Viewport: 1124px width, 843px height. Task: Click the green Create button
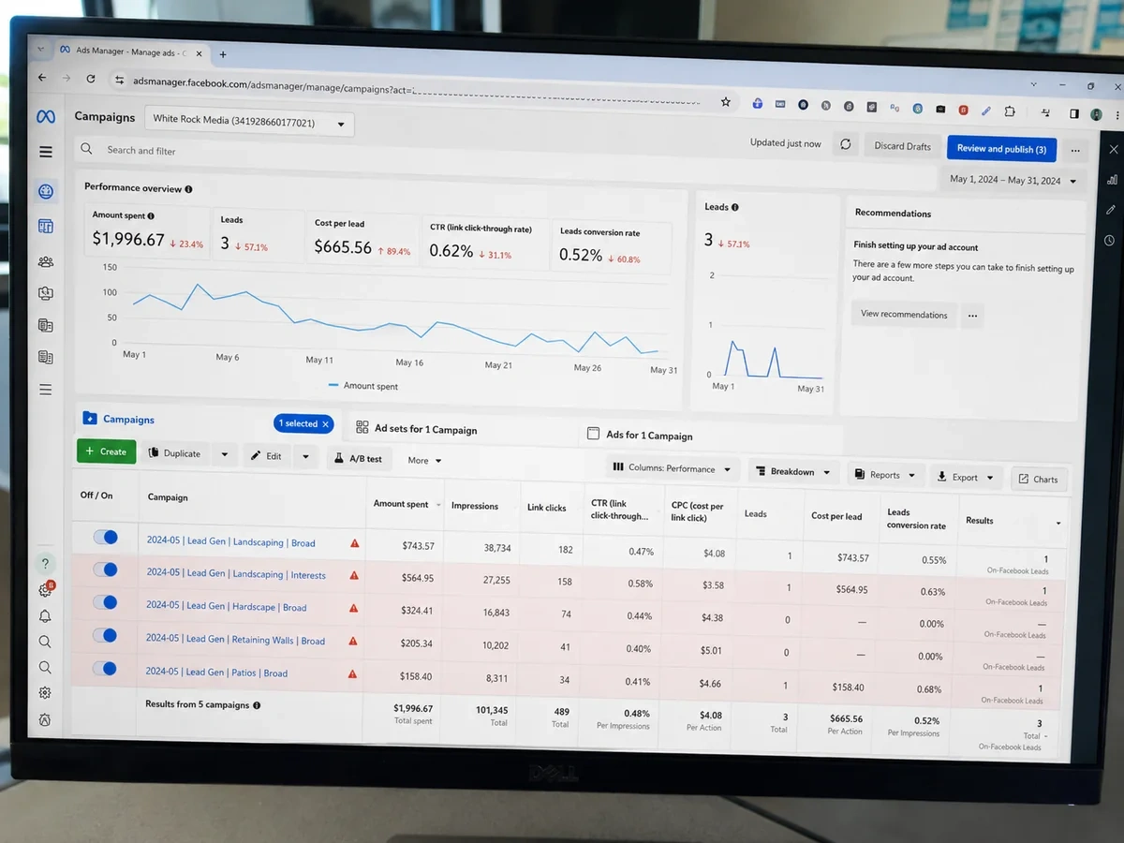pyautogui.click(x=106, y=451)
